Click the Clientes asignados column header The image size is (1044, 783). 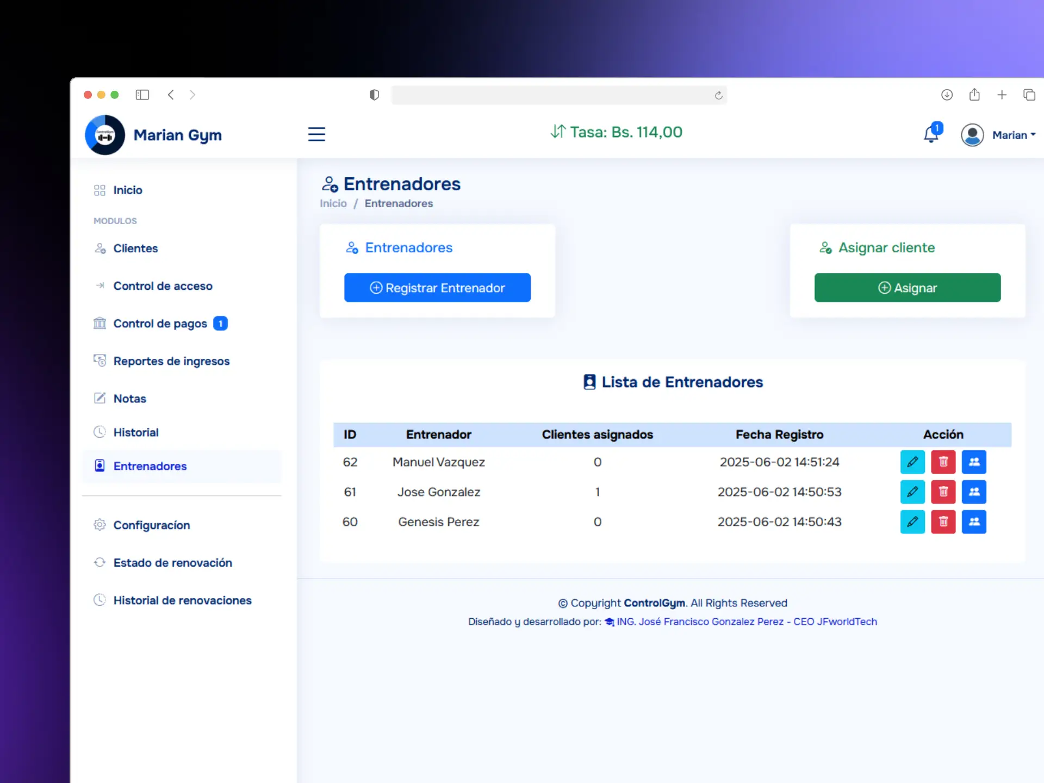(x=597, y=434)
